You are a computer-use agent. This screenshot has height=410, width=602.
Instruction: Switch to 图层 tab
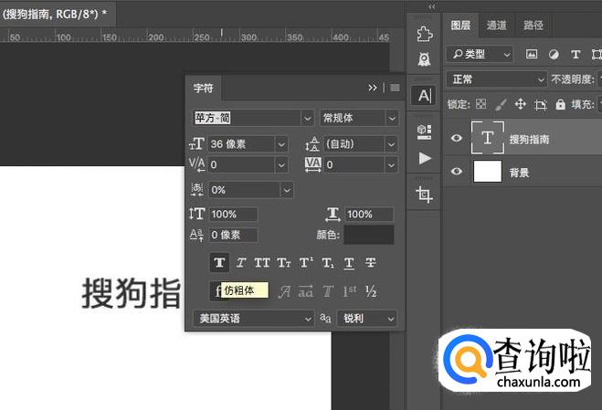(460, 26)
